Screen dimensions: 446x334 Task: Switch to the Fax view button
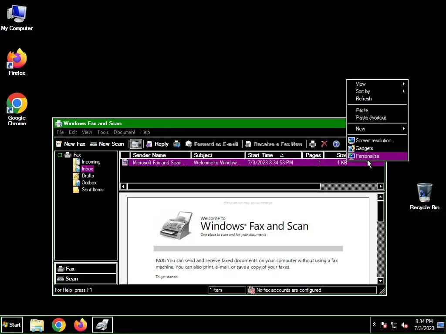coord(86,269)
